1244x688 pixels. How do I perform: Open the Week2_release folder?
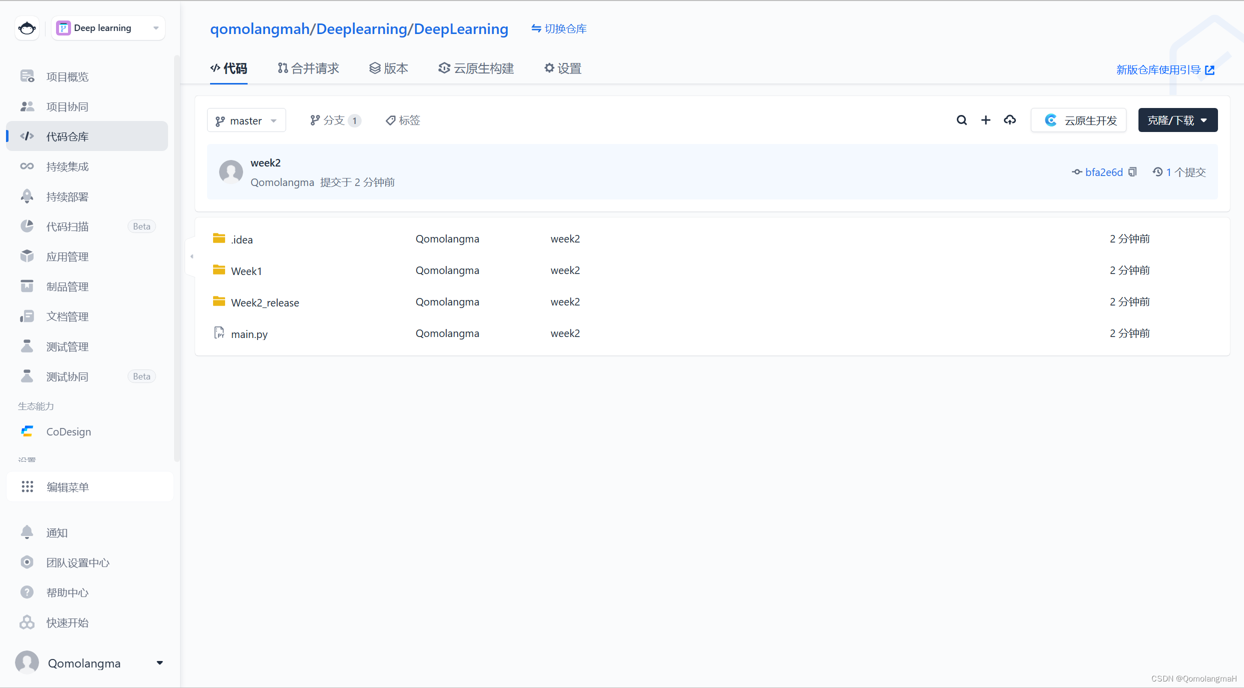[265, 302]
